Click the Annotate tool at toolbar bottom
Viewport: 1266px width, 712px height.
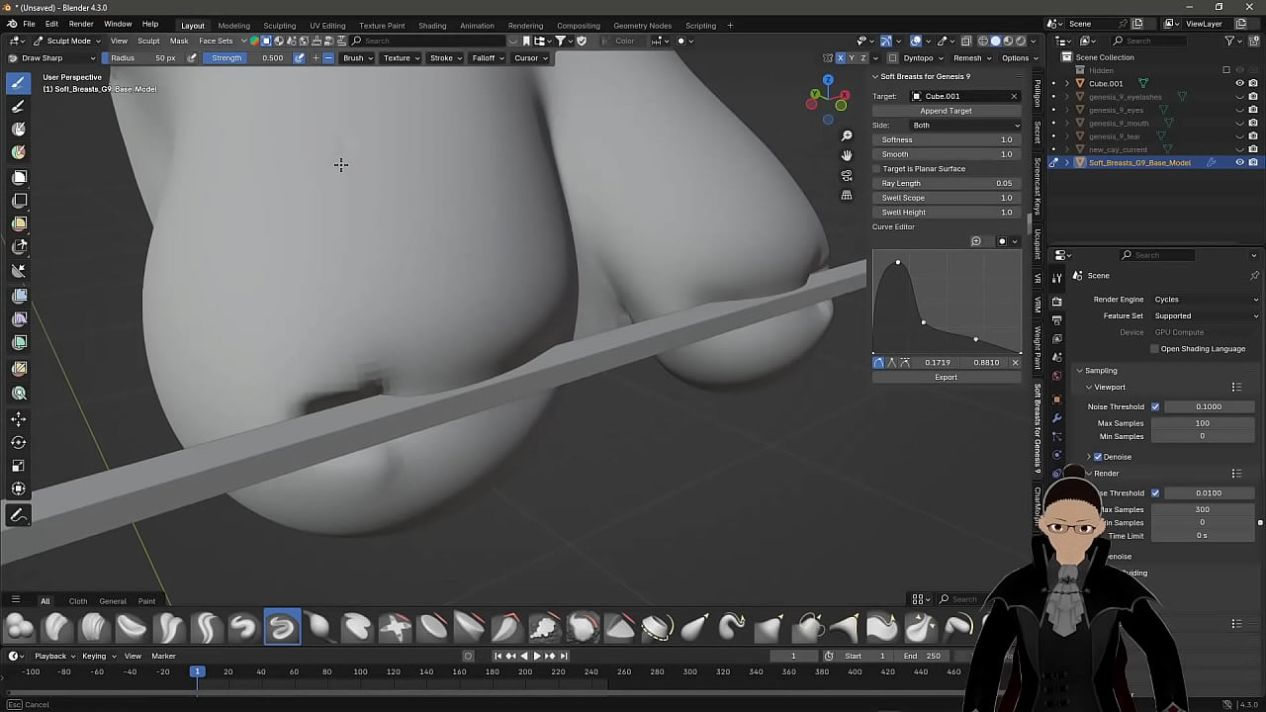pyautogui.click(x=18, y=515)
